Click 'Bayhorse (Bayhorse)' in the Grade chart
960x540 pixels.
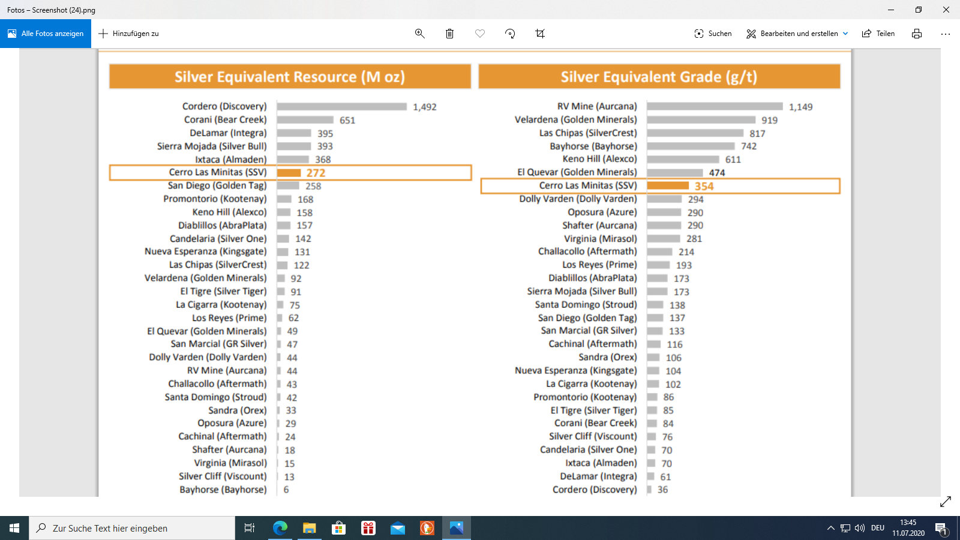(x=593, y=146)
